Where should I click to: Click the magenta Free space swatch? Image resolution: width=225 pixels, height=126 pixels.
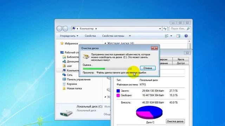coord(118,95)
